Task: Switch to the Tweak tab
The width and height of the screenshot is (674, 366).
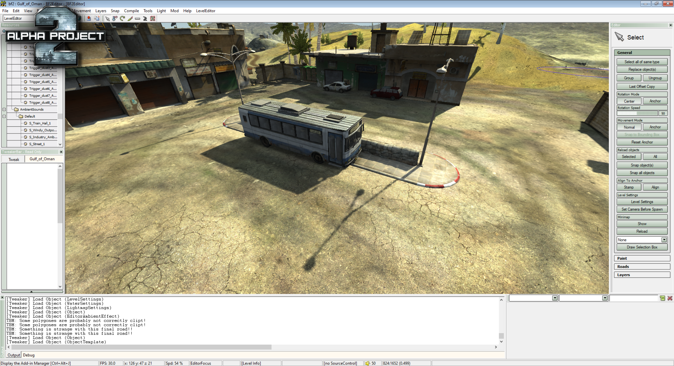Action: [14, 160]
